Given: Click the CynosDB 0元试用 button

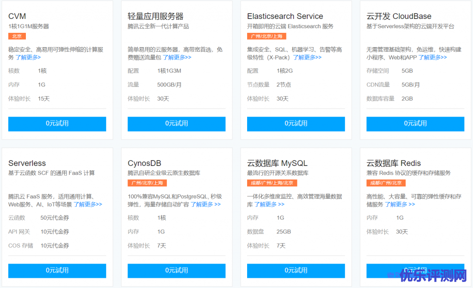Looking at the screenshot, I should [176, 270].
